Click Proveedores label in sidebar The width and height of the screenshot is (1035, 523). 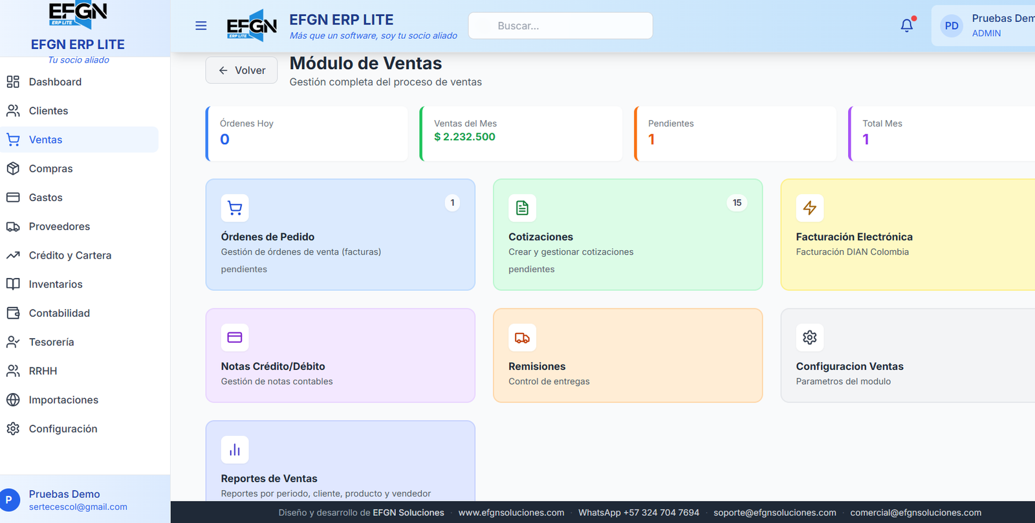60,226
